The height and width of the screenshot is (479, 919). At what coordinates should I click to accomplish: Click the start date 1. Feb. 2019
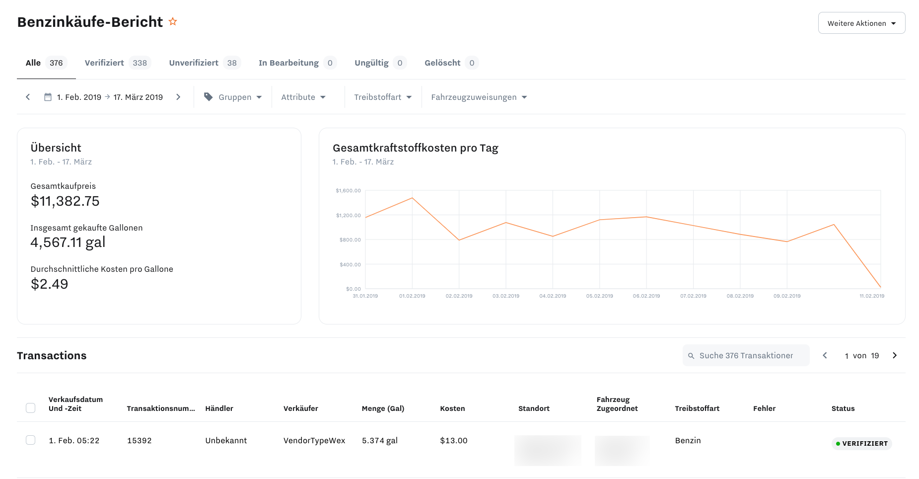[79, 97]
